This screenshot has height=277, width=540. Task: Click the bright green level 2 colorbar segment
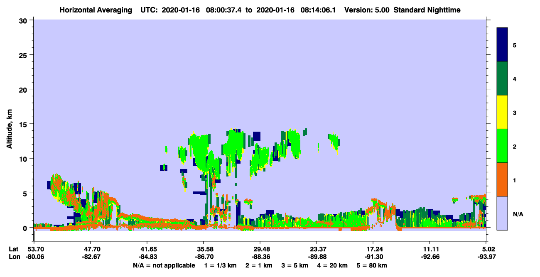click(x=502, y=146)
